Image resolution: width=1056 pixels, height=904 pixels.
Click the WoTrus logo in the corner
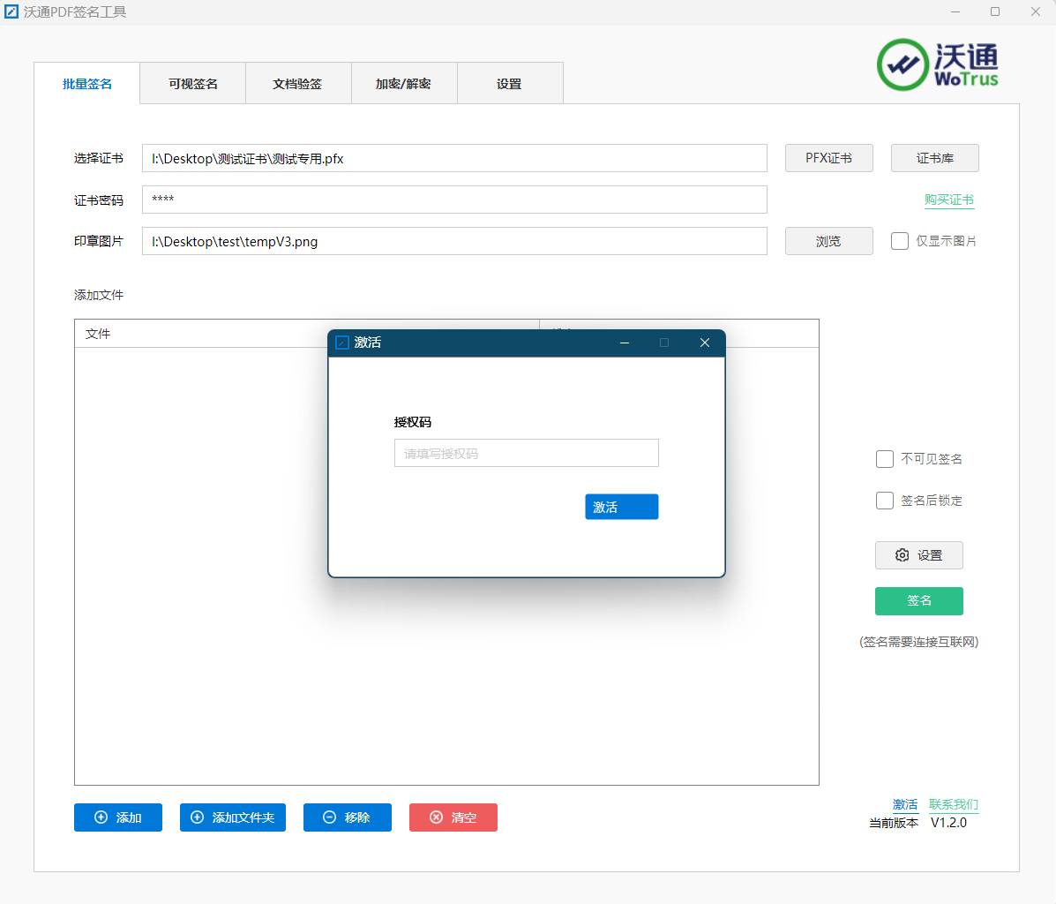click(937, 64)
